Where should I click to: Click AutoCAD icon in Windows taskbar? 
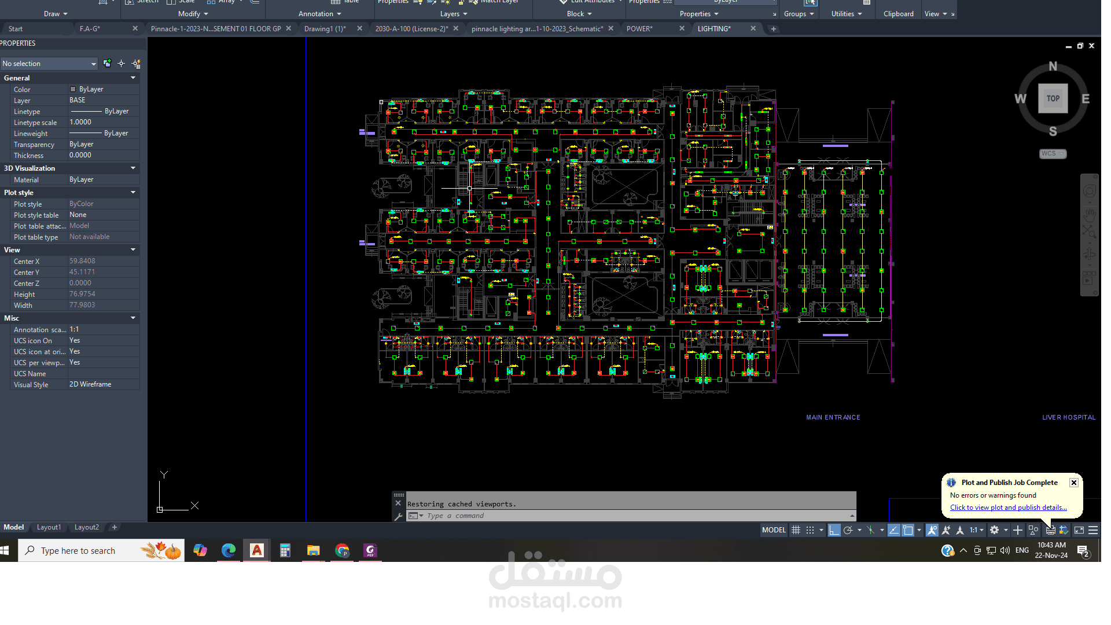(x=257, y=550)
